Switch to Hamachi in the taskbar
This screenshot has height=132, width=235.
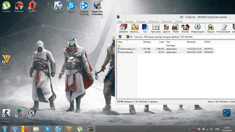[x=58, y=129]
